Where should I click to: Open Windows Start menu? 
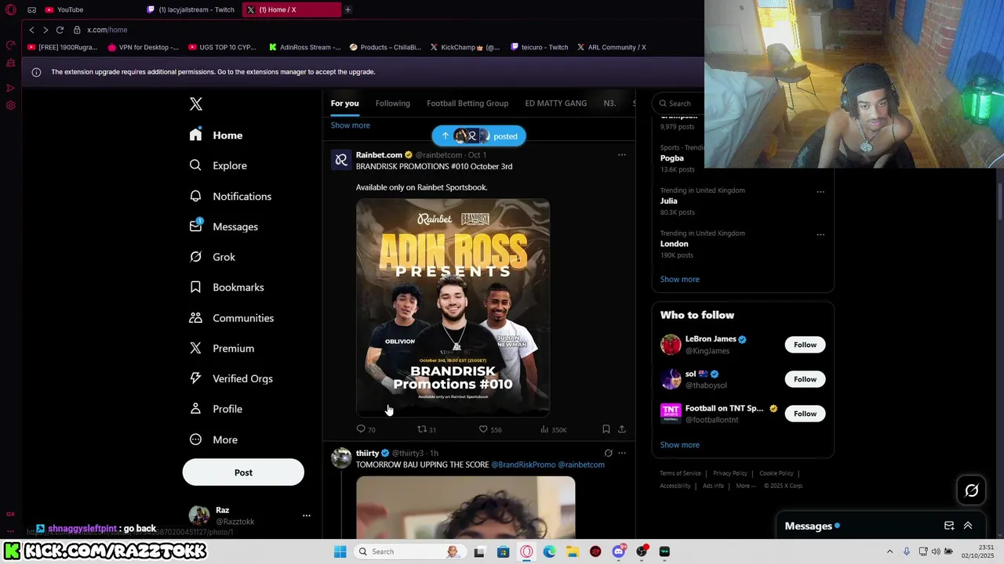pos(340,551)
